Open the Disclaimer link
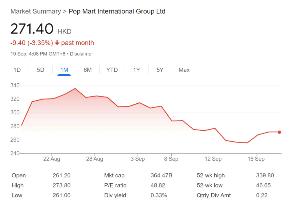The image size is (289, 205). (81, 54)
